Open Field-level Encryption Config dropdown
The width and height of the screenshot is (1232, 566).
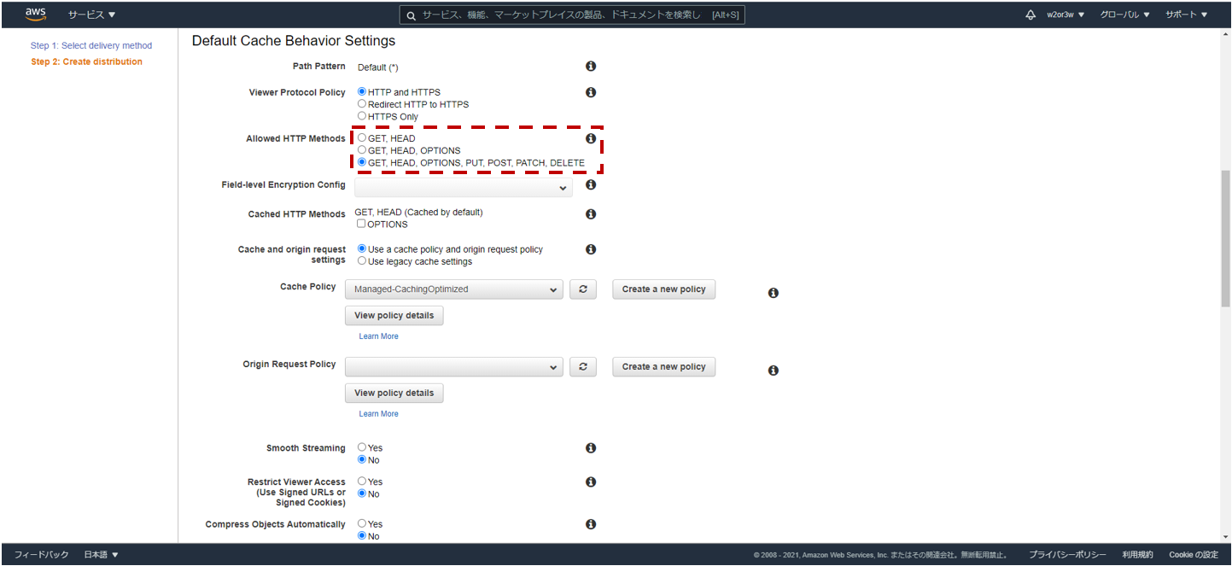pyautogui.click(x=464, y=188)
